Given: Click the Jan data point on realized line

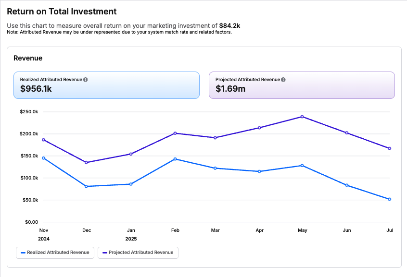Looking at the screenshot, I should tap(131, 184).
